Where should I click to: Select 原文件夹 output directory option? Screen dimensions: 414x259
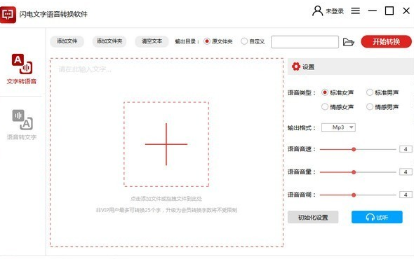[x=218, y=41]
